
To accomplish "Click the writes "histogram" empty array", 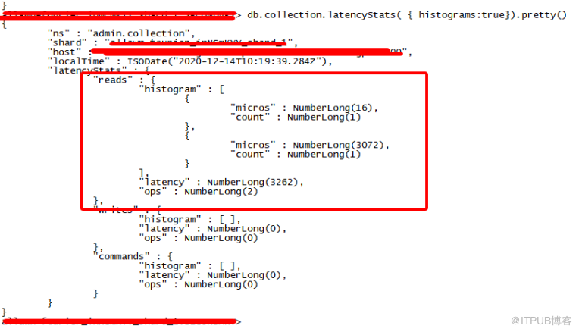I will click(x=227, y=219).
